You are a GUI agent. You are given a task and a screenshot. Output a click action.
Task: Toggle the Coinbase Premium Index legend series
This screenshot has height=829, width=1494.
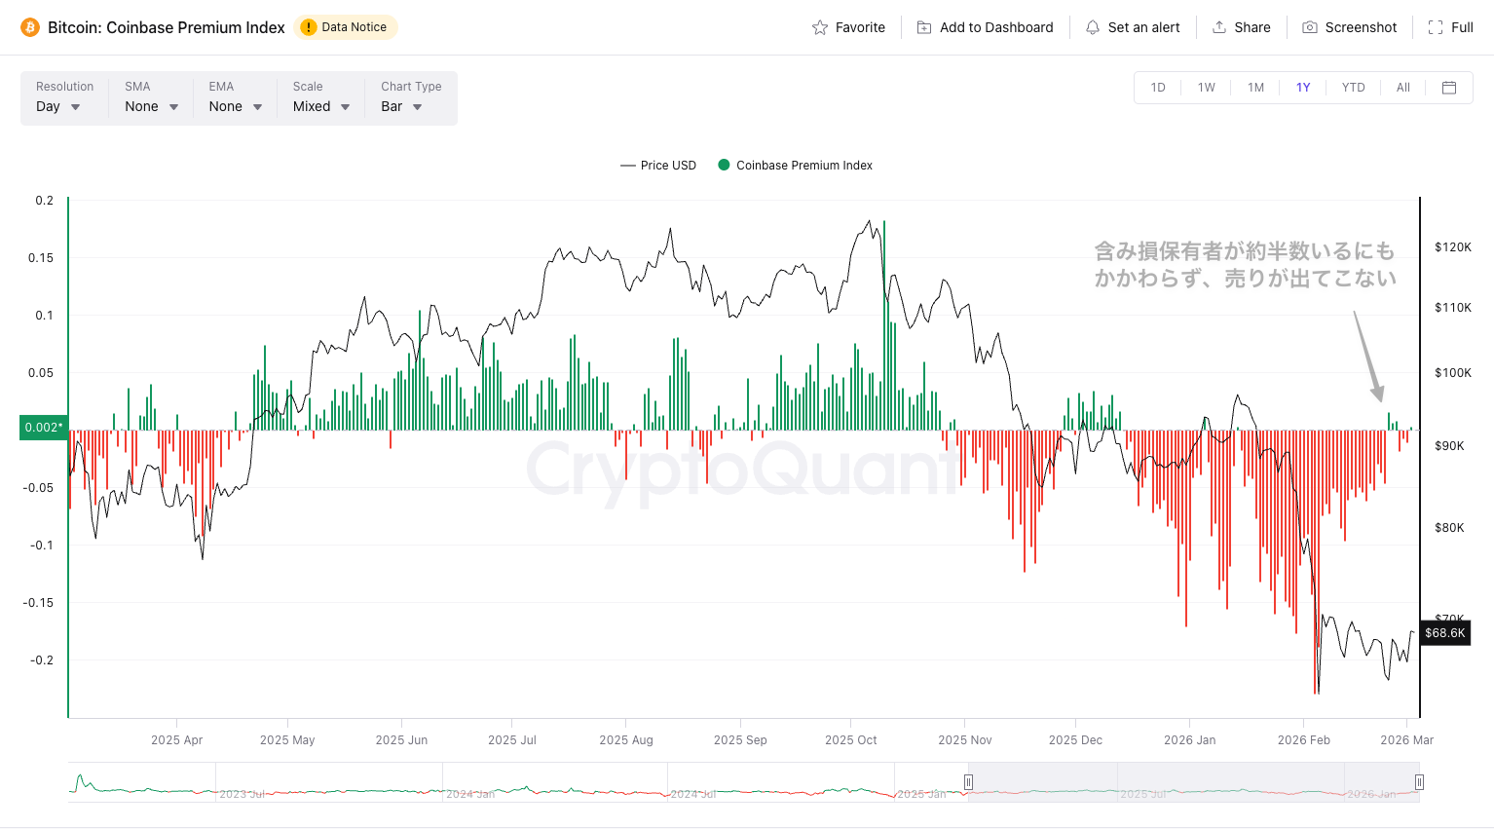pyautogui.click(x=795, y=166)
